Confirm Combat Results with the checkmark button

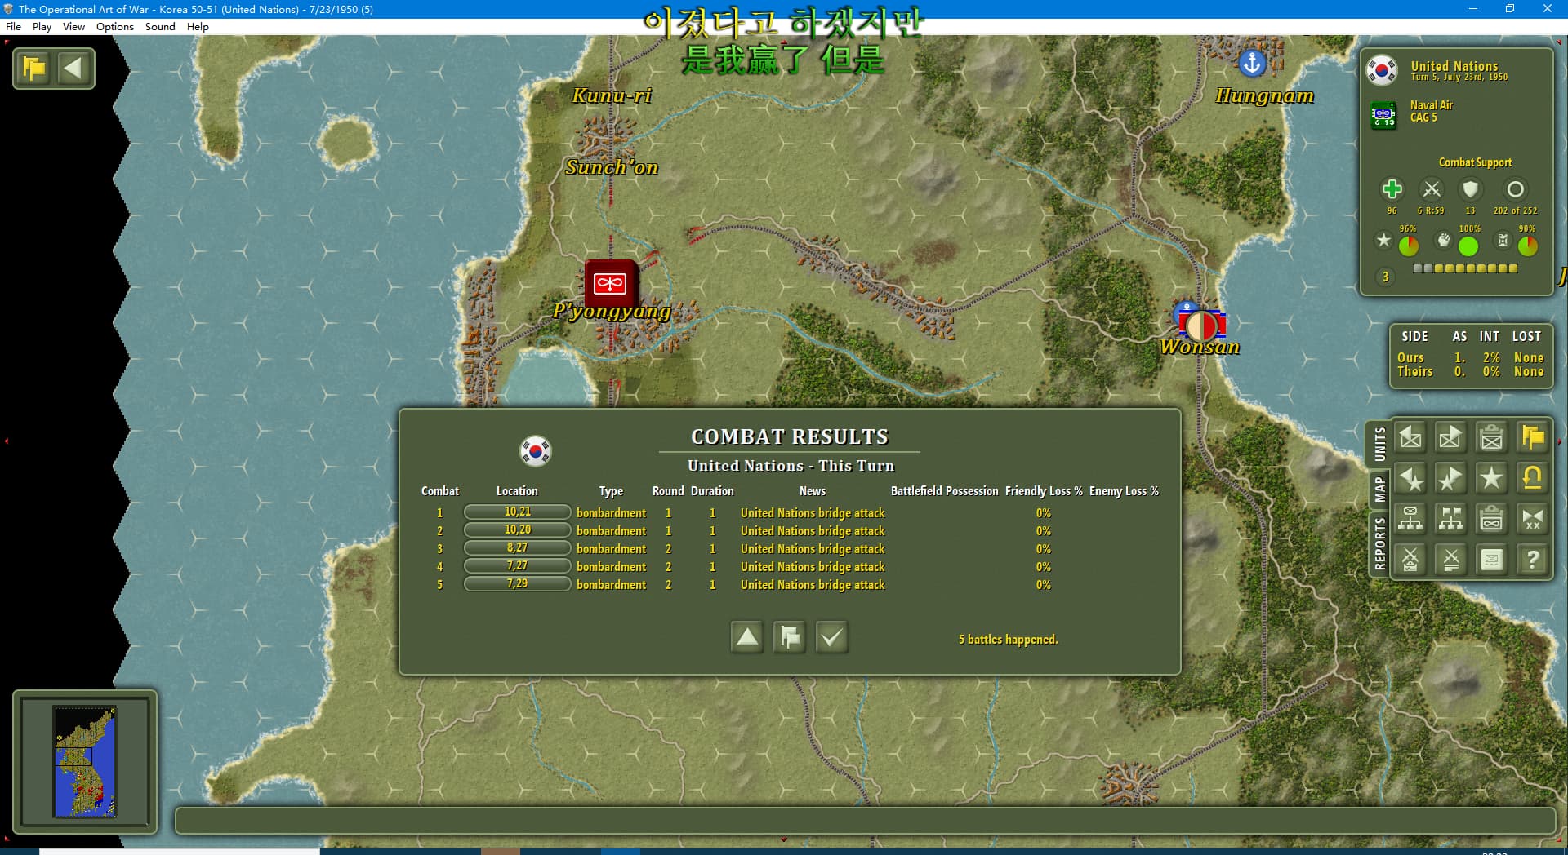[x=832, y=637]
